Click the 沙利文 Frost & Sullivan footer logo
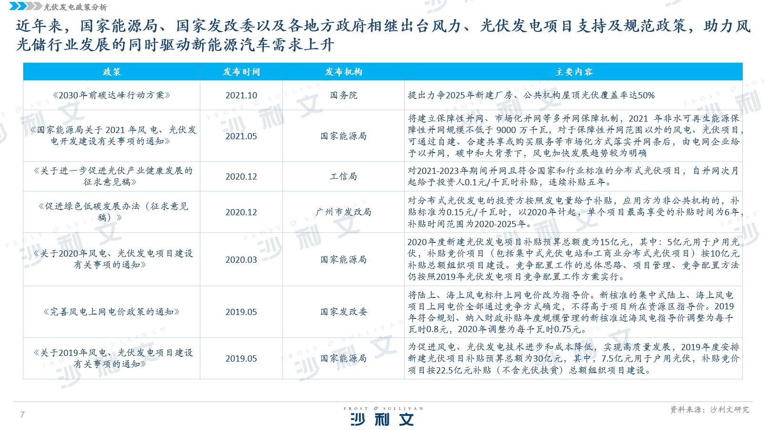This screenshot has width=767, height=430. point(383,416)
